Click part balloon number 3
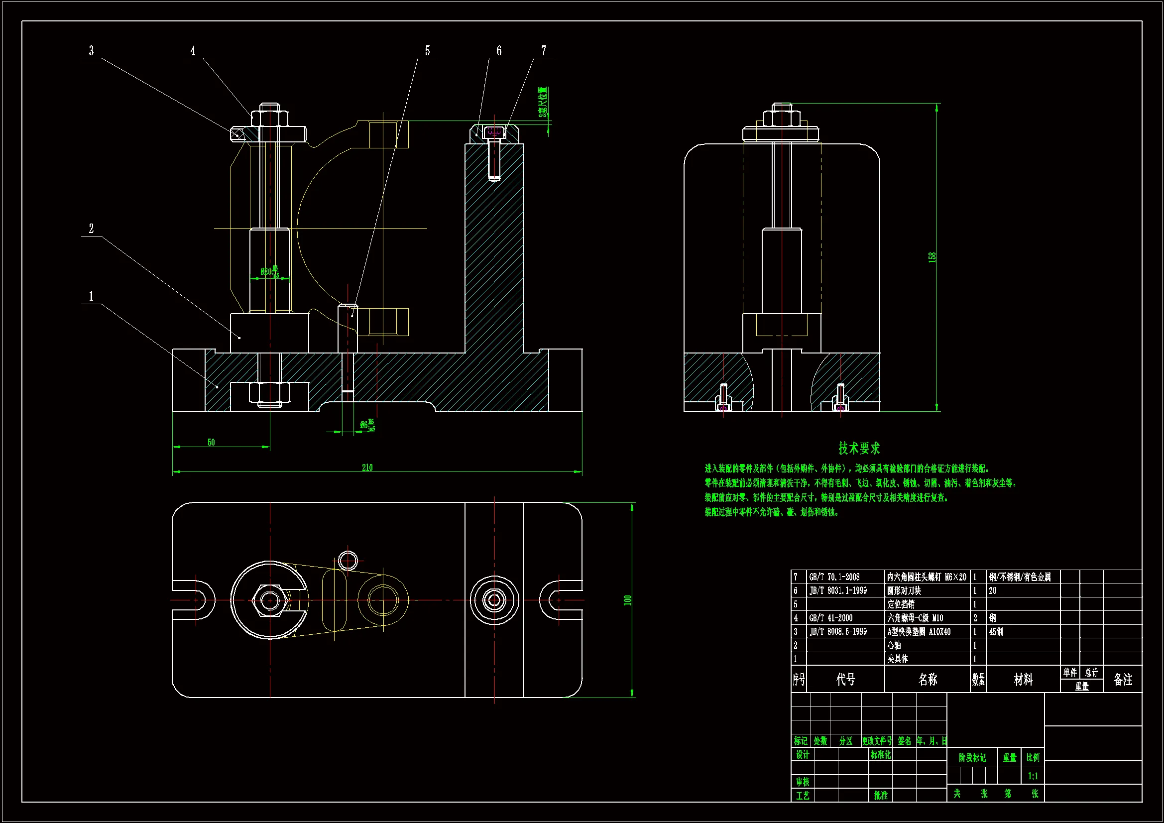This screenshot has width=1164, height=823. click(91, 51)
